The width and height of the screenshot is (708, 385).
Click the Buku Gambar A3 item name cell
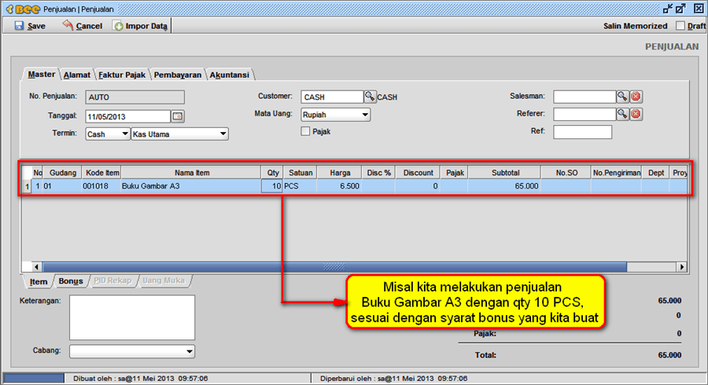[x=191, y=185]
